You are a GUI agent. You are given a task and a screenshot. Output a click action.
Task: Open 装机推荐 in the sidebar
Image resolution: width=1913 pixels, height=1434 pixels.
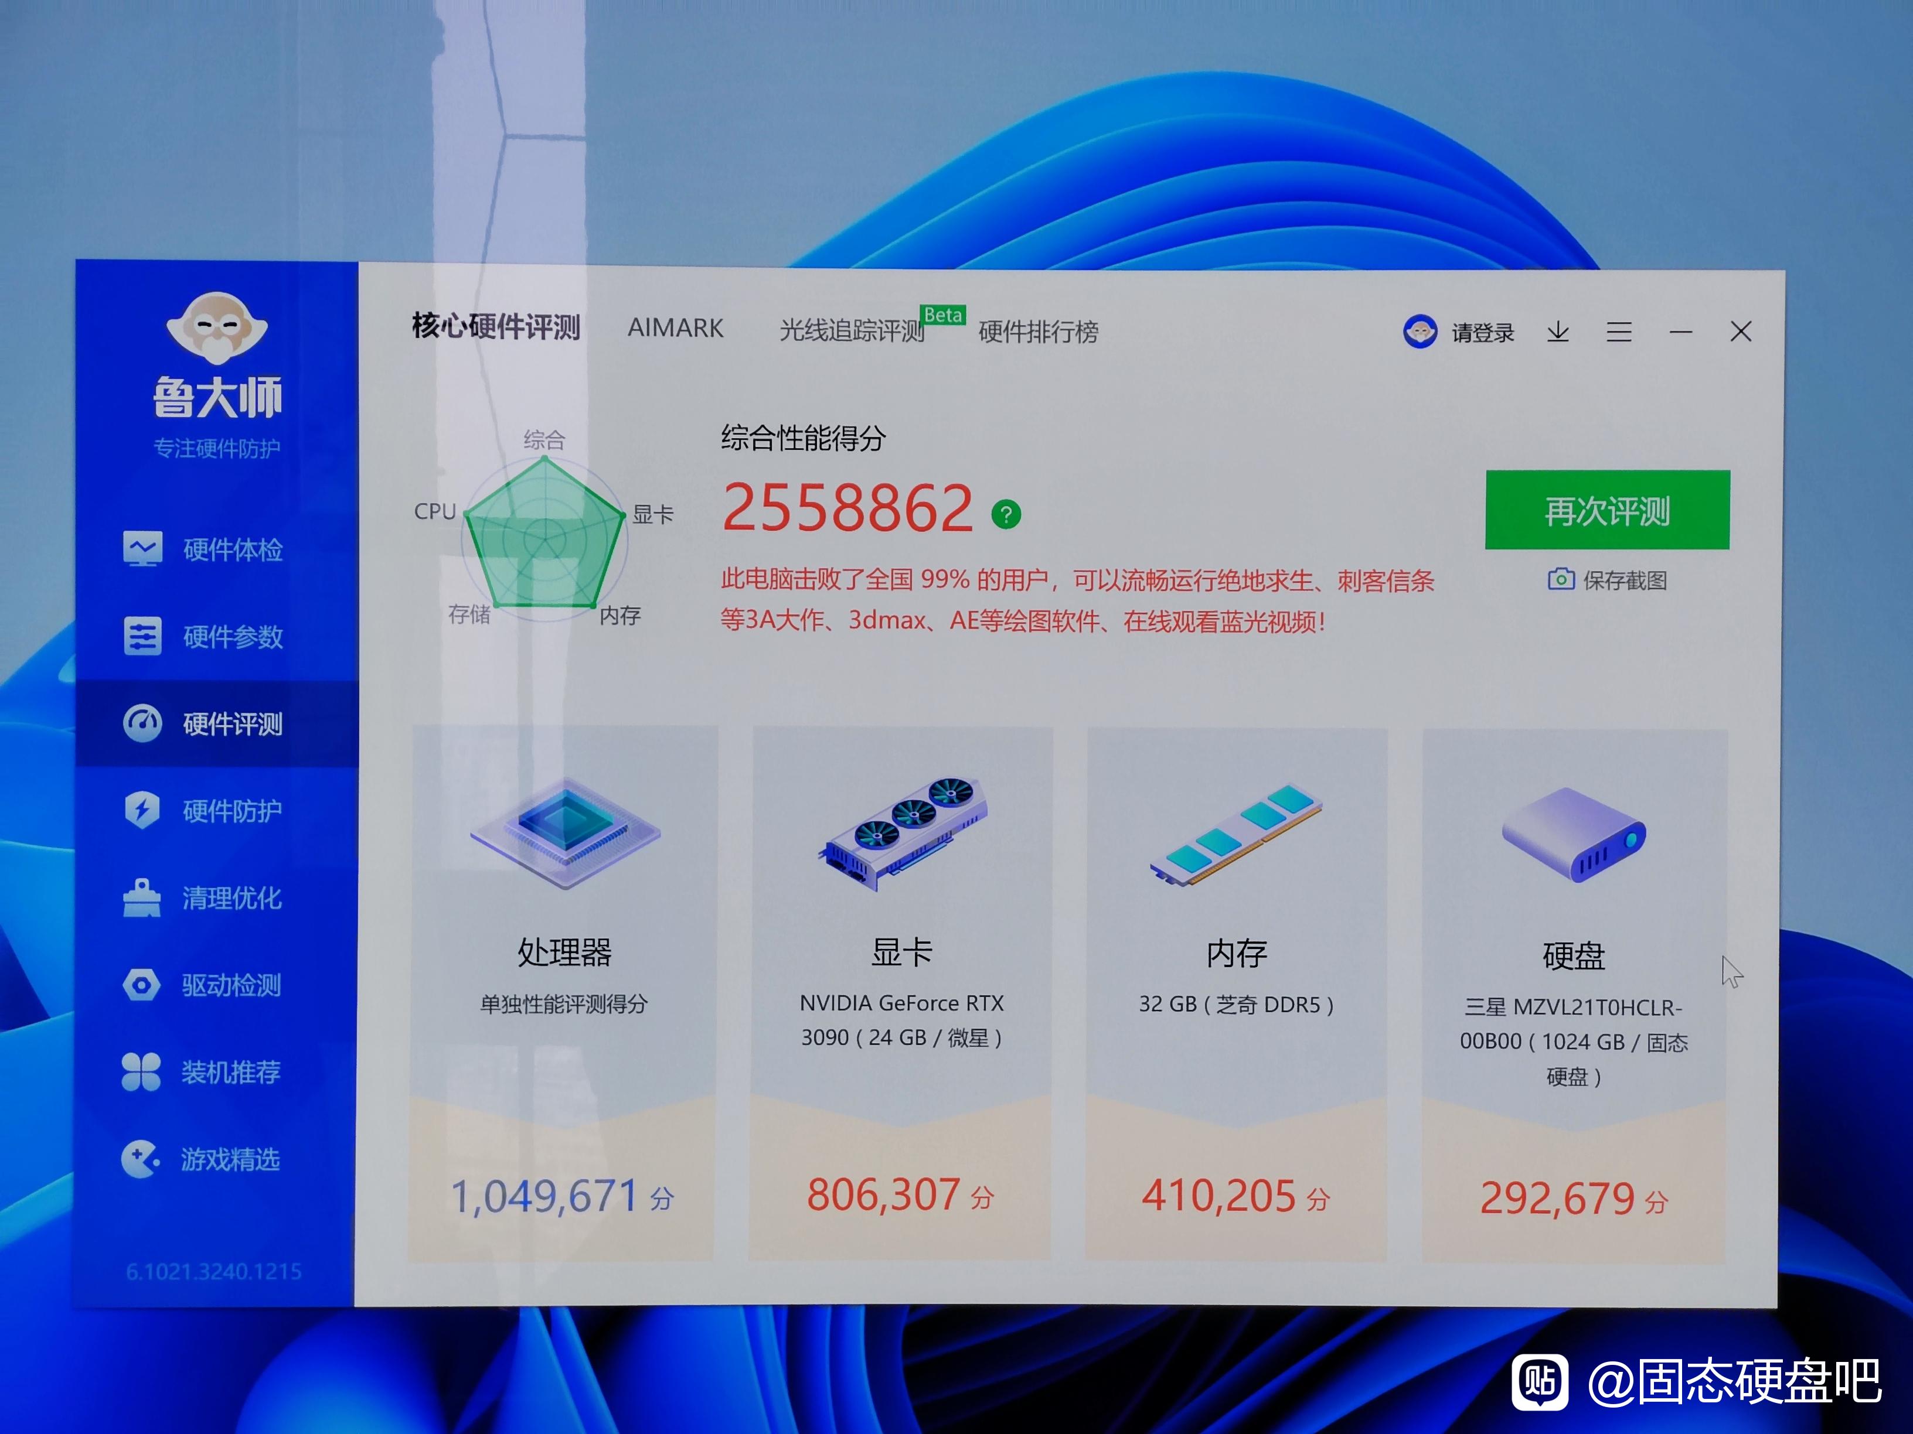tap(216, 1072)
